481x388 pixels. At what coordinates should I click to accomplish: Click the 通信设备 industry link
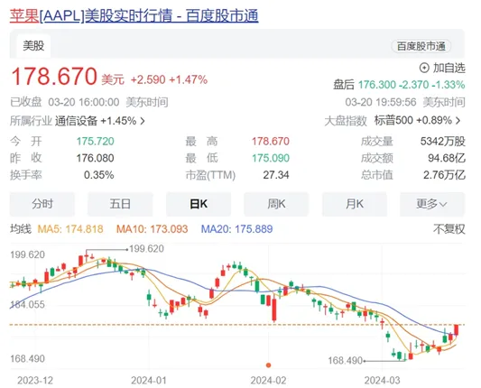click(77, 121)
